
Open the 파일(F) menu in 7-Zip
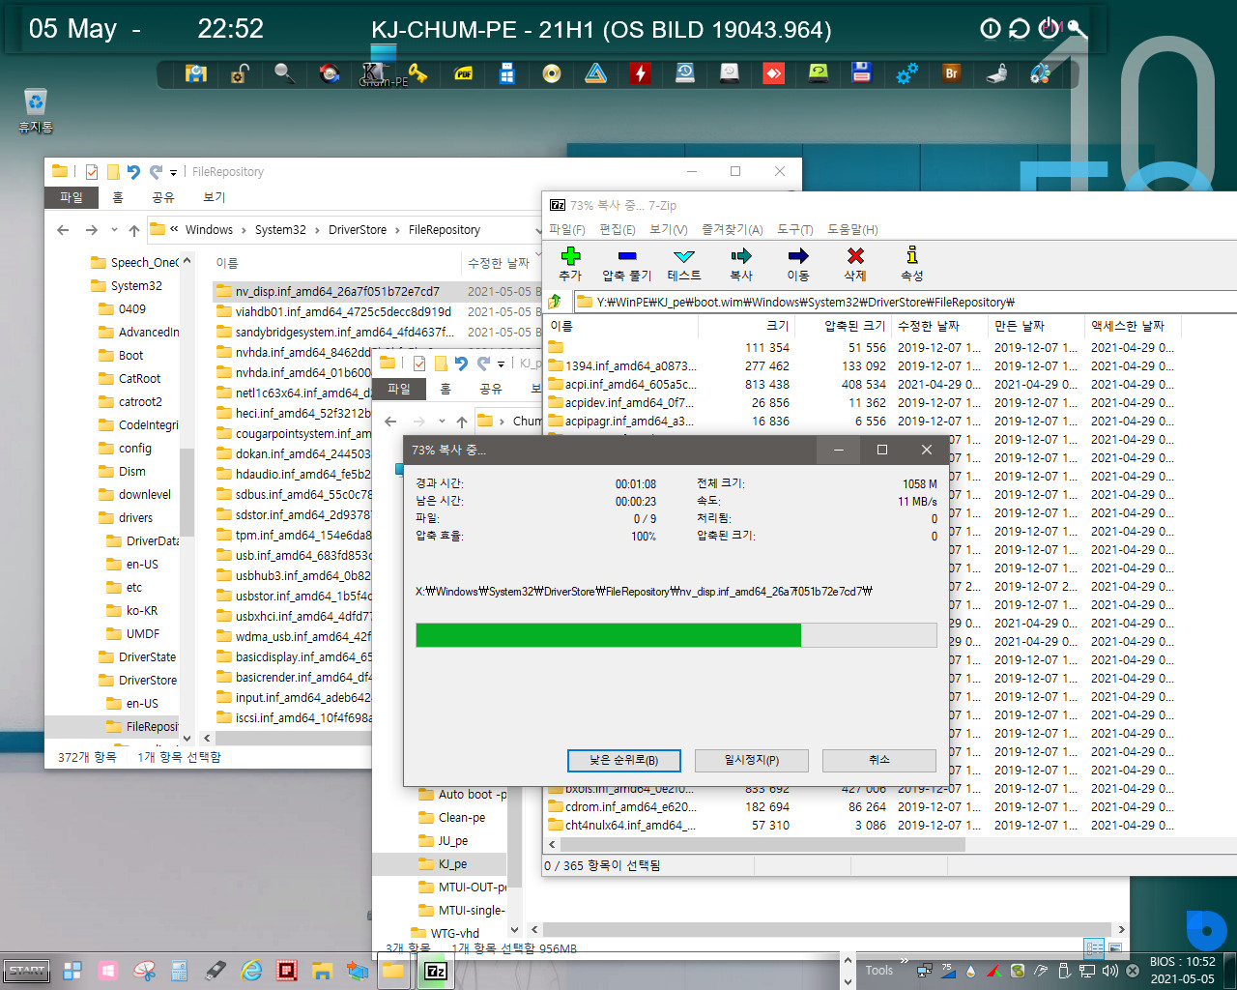(567, 229)
